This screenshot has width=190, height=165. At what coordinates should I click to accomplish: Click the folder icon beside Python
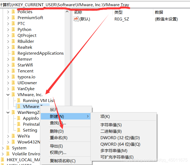point(13,30)
